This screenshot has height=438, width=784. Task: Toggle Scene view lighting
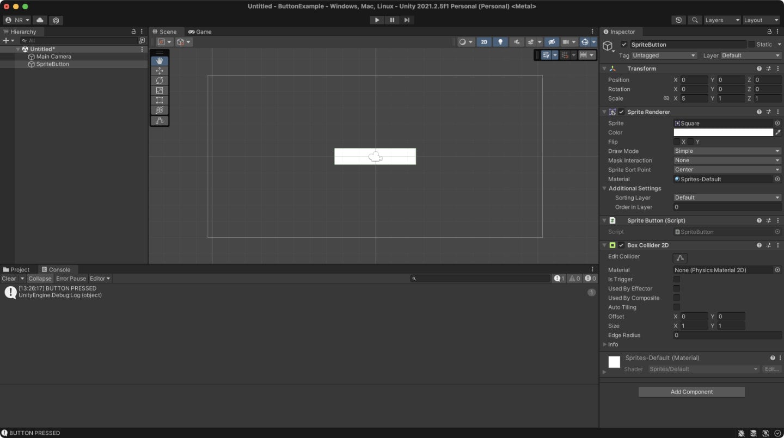500,42
